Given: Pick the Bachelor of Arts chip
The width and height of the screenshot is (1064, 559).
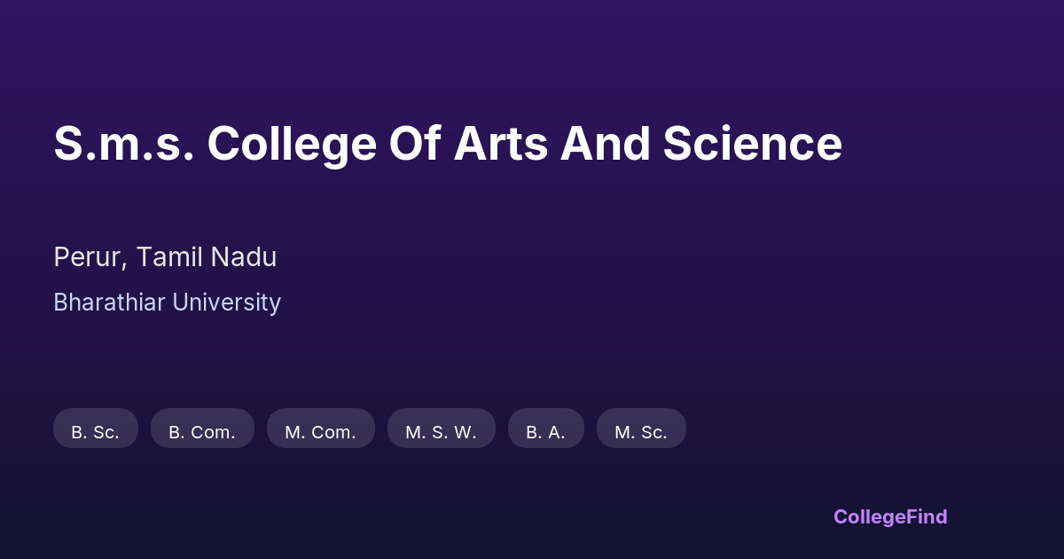Looking at the screenshot, I should [x=545, y=429].
